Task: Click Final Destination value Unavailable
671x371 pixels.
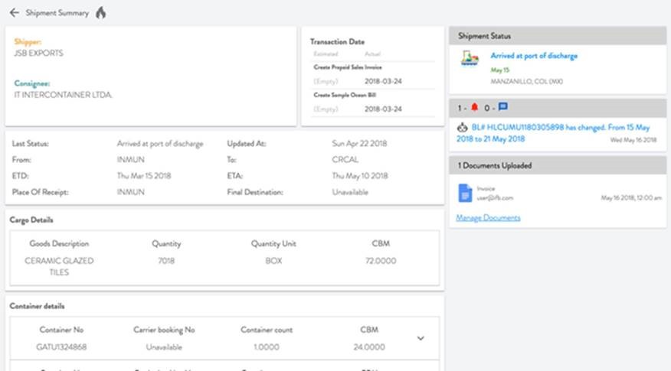Action: point(349,192)
